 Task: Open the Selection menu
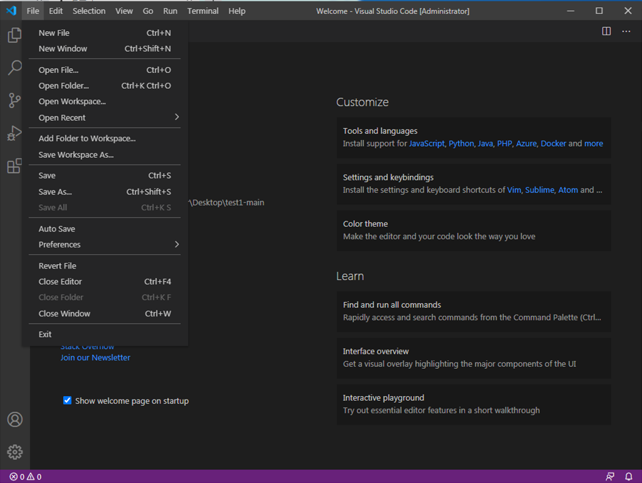pos(89,11)
